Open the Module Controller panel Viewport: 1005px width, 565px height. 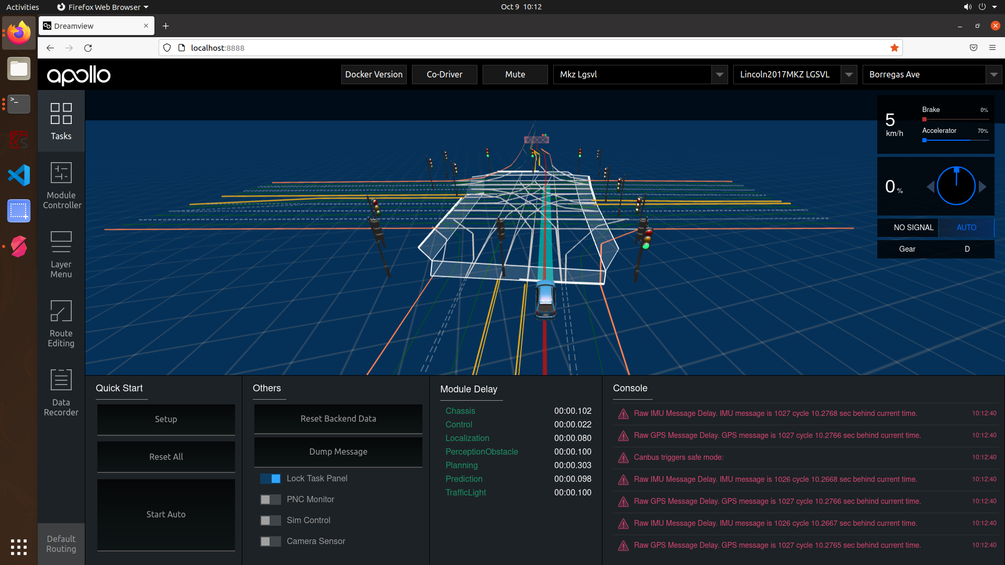click(x=61, y=186)
